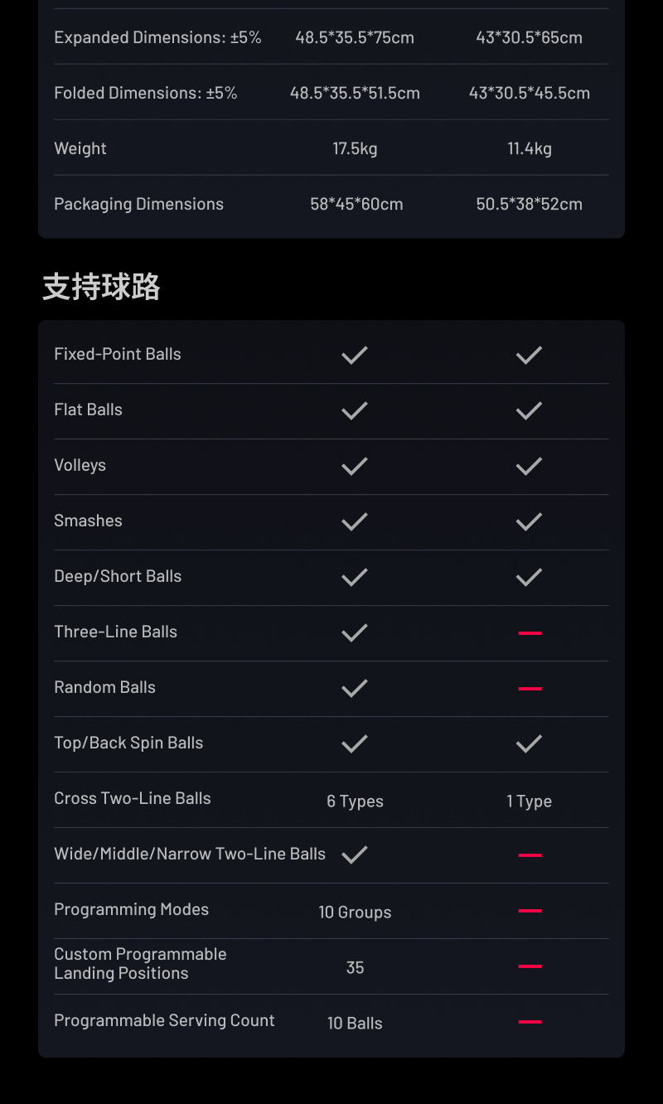Click the left checkmark in Deep/Short Balls row

tap(355, 578)
